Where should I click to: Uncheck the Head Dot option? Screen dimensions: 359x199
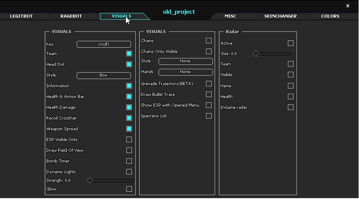129,64
